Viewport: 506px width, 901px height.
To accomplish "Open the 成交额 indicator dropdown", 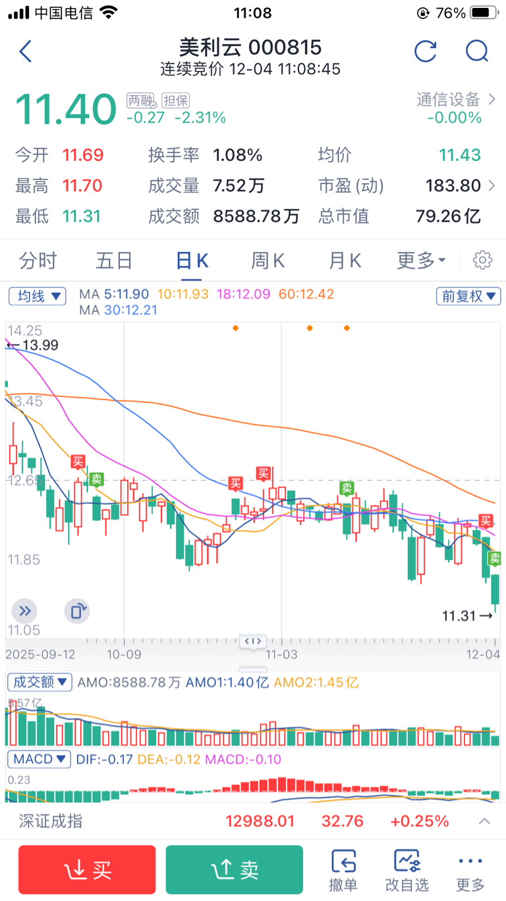I will click(x=40, y=682).
